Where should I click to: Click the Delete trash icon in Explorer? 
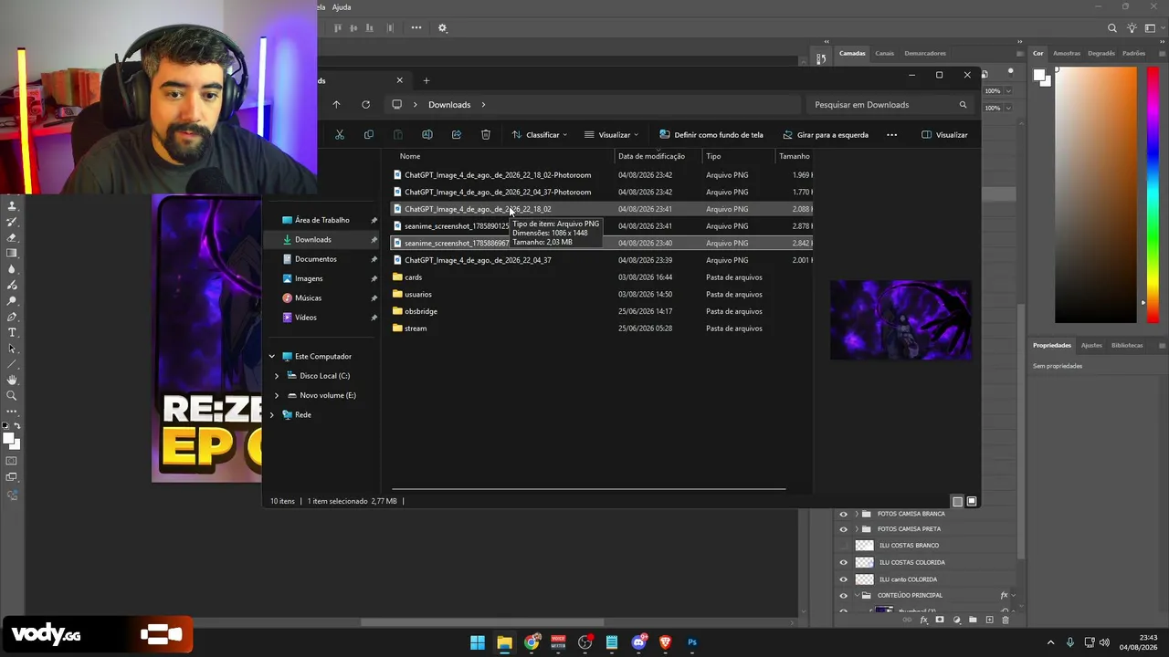[x=486, y=135]
